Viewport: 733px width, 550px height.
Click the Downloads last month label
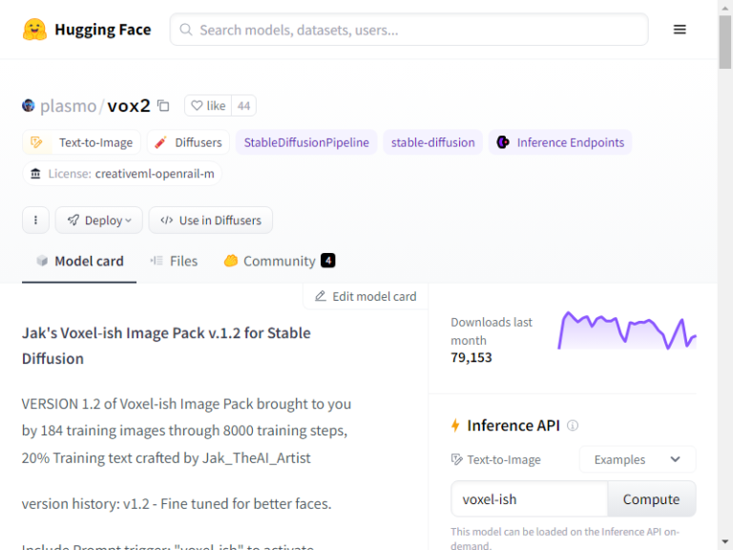[x=492, y=331]
